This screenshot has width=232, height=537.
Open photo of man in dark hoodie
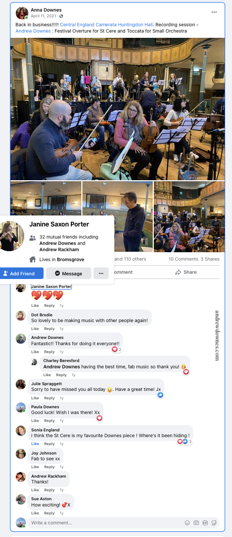coord(118,217)
